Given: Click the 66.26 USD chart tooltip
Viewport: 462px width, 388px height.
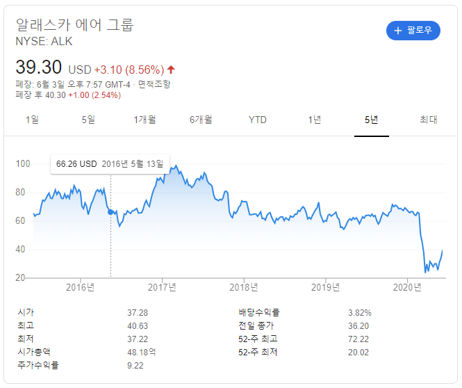Looking at the screenshot, I should (110, 164).
